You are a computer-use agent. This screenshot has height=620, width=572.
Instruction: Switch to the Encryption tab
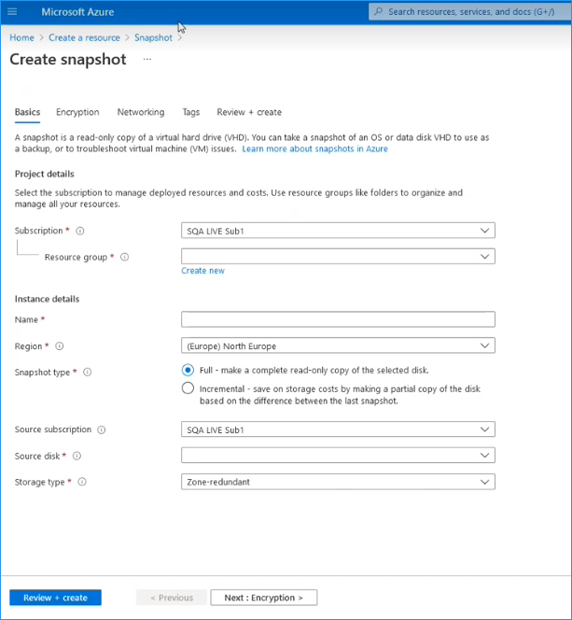pos(77,112)
